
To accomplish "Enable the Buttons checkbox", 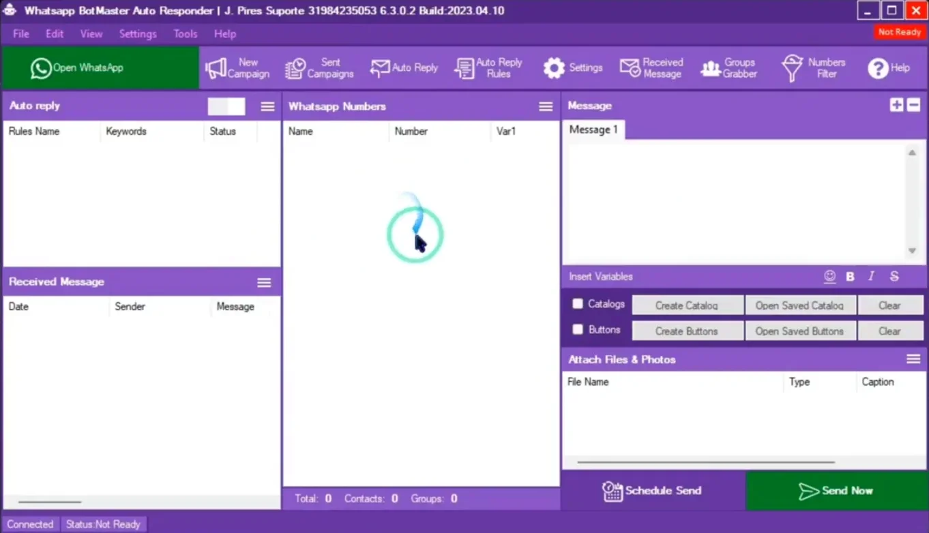I will click(x=578, y=329).
